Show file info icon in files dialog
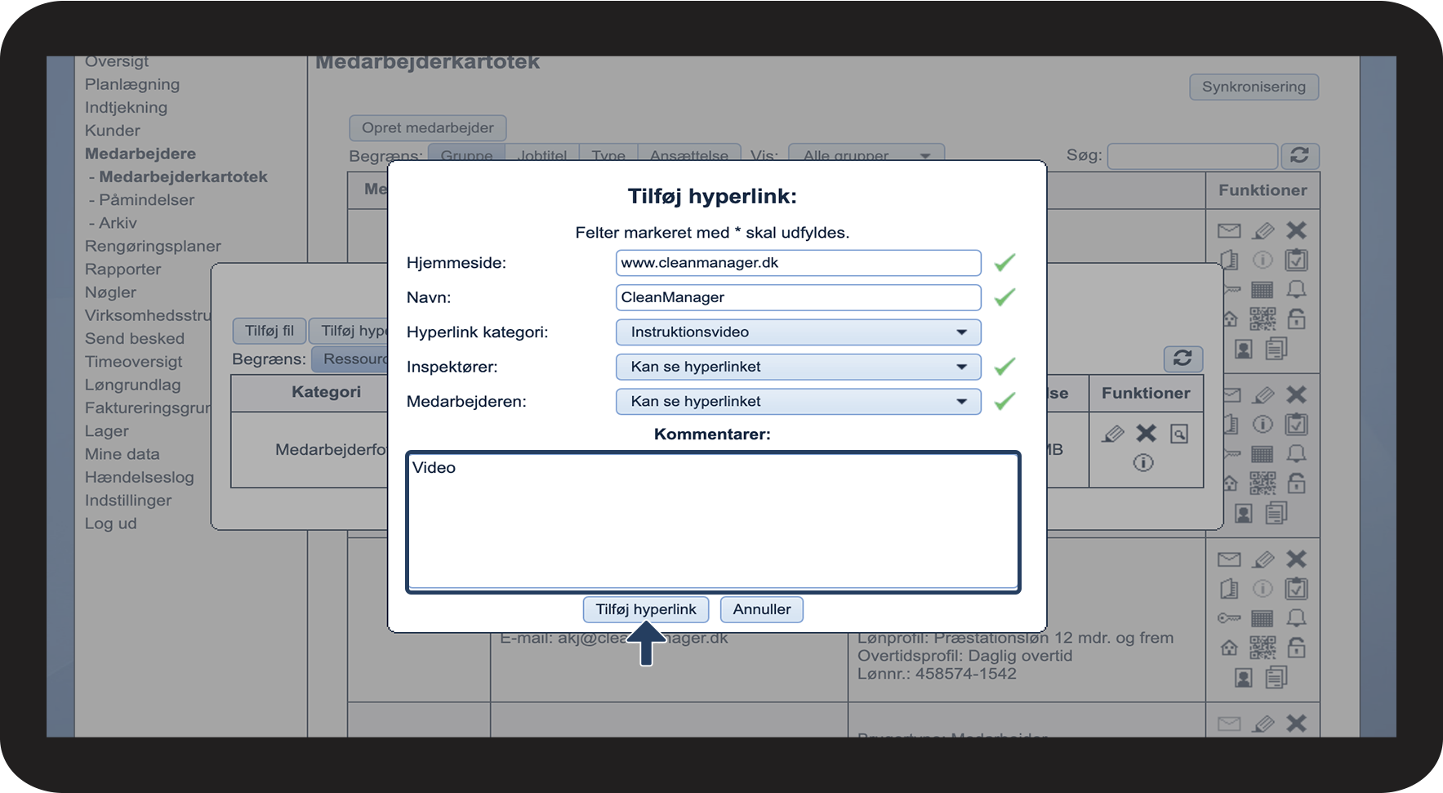The image size is (1443, 793). tap(1143, 463)
